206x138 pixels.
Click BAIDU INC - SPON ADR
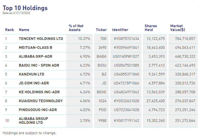[39, 65]
